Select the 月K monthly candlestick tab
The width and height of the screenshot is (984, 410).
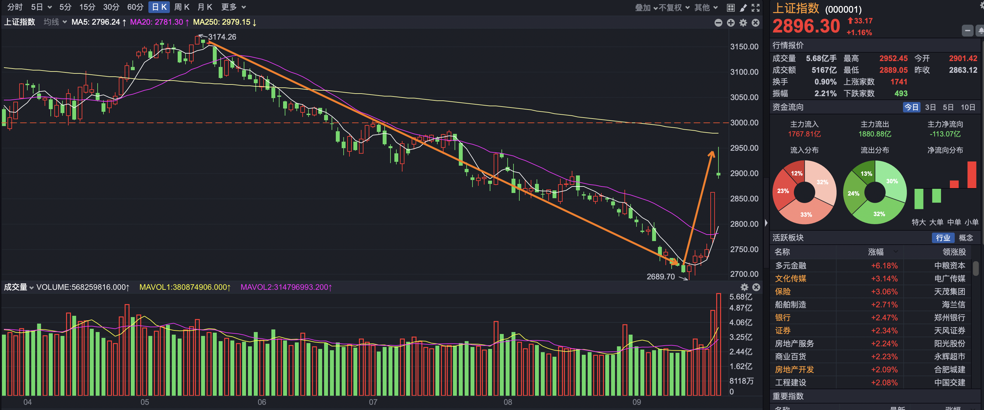pyautogui.click(x=205, y=7)
